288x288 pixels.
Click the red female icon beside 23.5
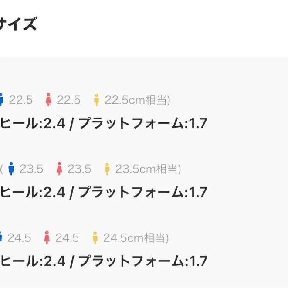(59, 169)
